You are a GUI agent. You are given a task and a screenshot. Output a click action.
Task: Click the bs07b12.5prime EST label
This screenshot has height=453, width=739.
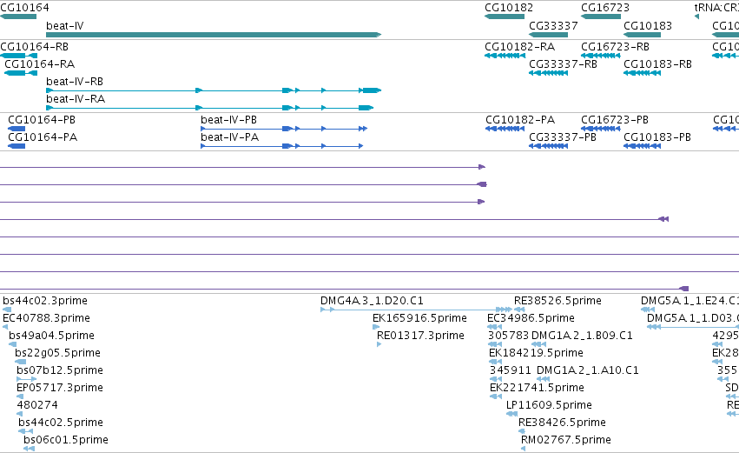(60, 370)
